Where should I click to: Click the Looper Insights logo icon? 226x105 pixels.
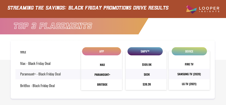click(x=191, y=8)
